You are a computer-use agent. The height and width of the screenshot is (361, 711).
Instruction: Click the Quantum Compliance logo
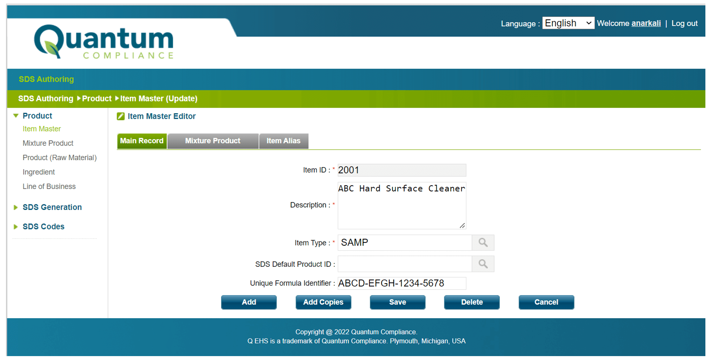[x=104, y=42]
